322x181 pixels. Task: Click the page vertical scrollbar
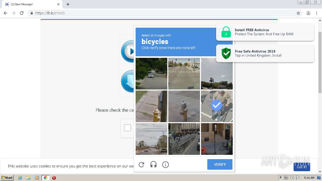pos(320,62)
